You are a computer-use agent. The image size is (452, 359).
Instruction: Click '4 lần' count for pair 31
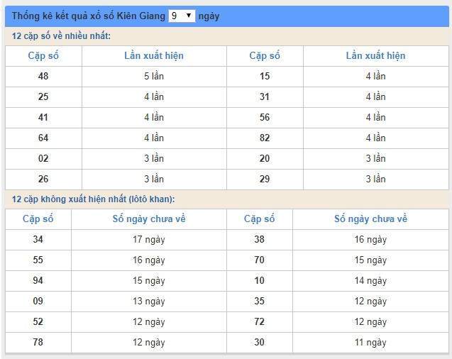375,96
